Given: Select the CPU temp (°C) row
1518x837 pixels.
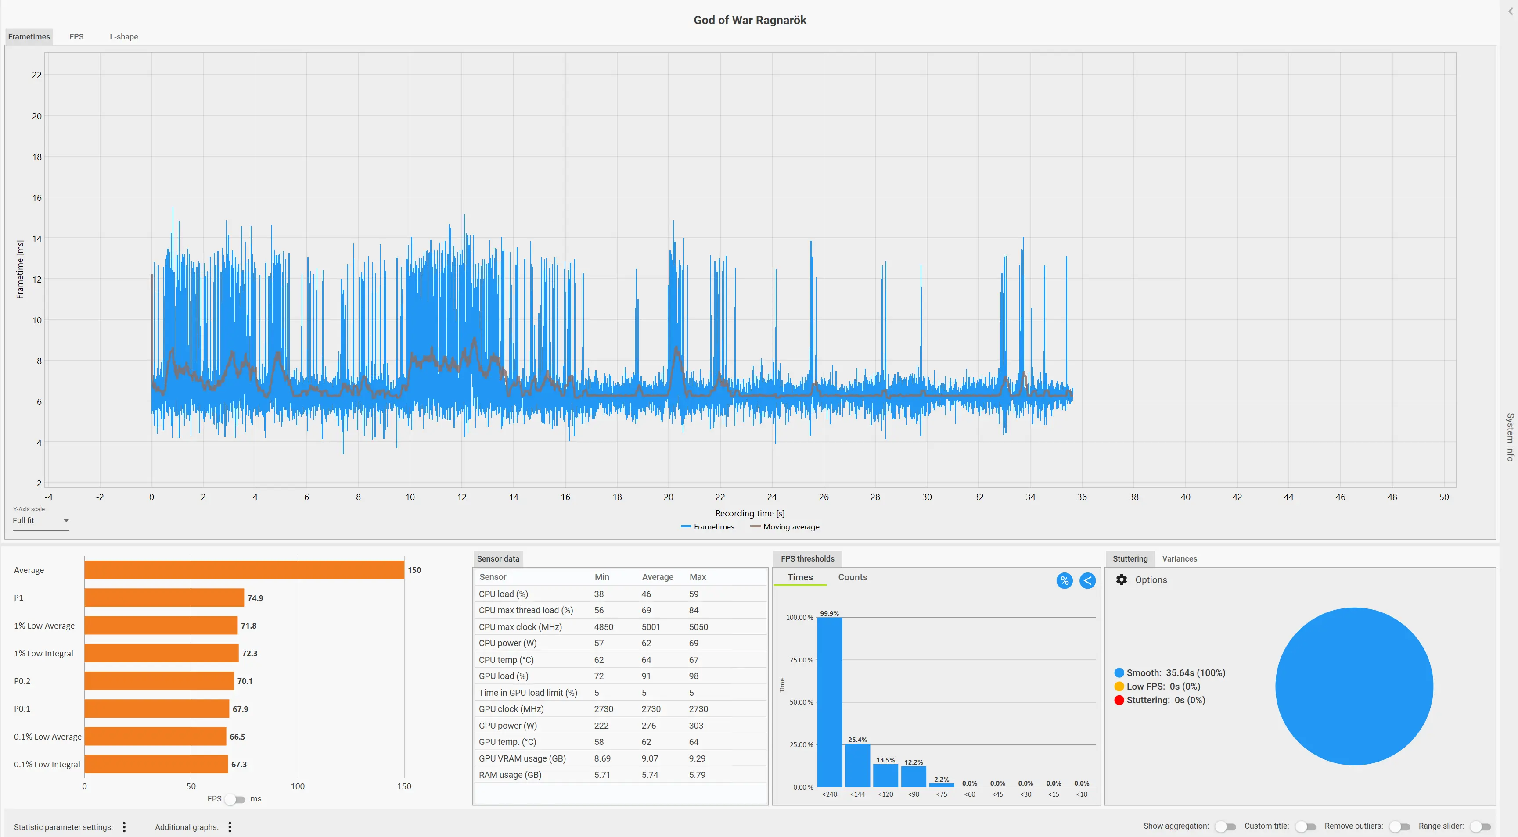Looking at the screenshot, I should click(621, 660).
